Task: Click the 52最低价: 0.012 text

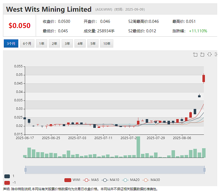Action: (x=142, y=31)
